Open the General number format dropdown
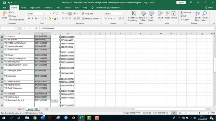The width and height of the screenshot is (216, 121). [x=124, y=13]
